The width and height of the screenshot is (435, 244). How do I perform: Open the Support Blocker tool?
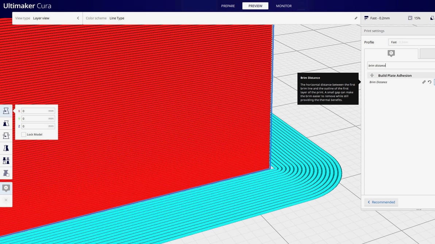6,173
